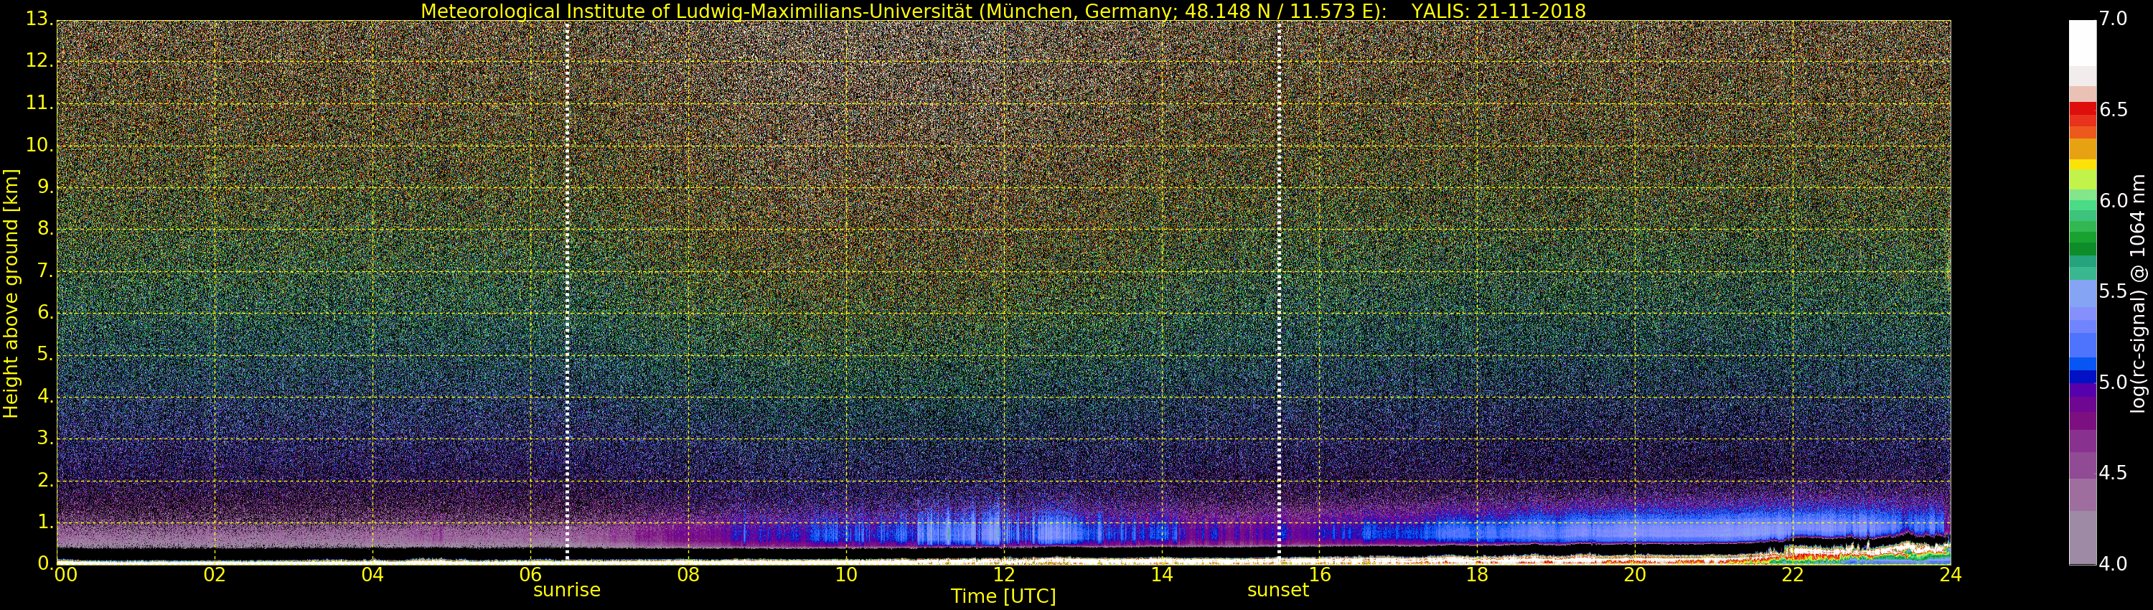Click the '22' time axis tick label
This screenshot has height=610, width=2153.
click(1793, 574)
